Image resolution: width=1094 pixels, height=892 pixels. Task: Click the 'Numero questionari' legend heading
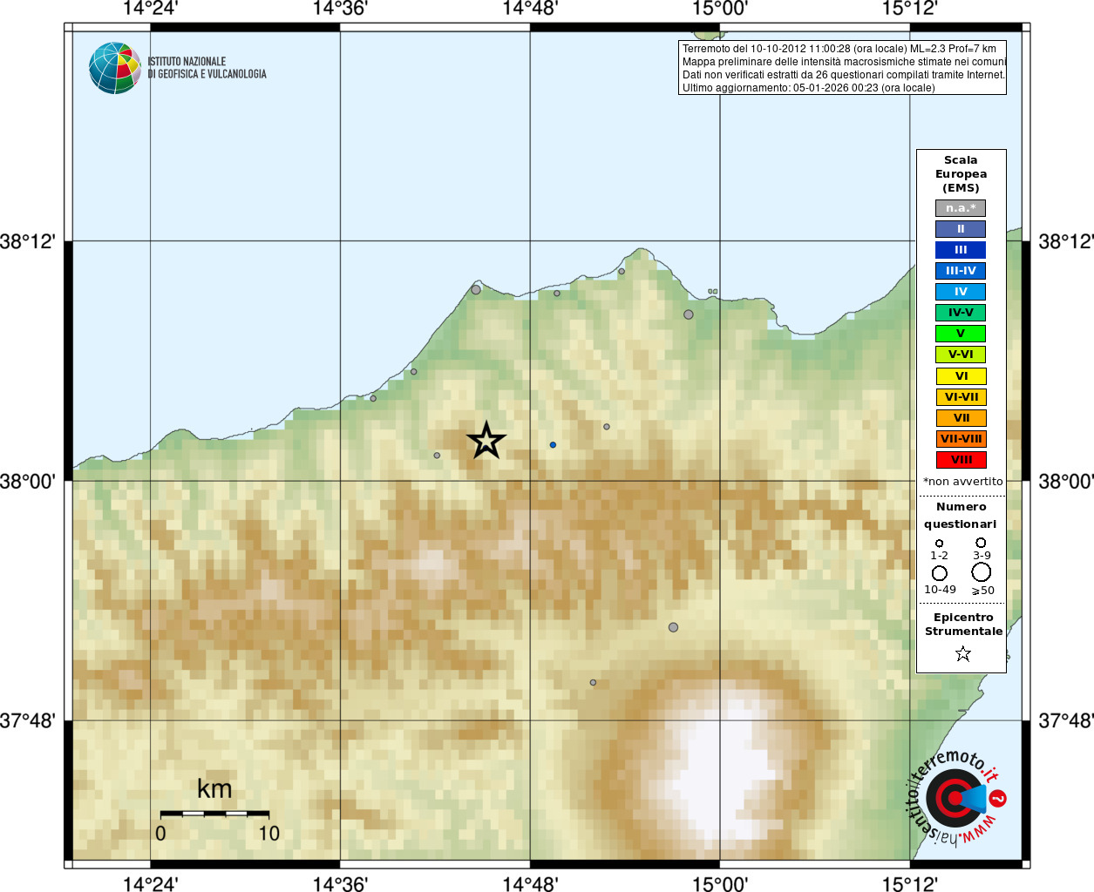click(x=961, y=515)
